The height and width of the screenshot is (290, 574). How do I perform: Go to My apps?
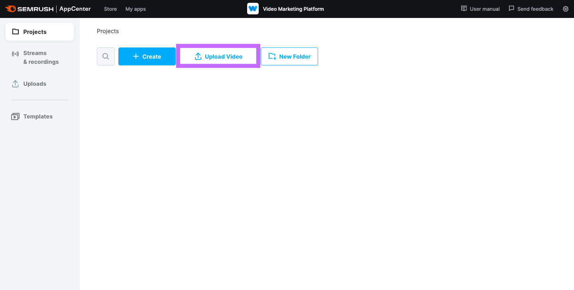(x=136, y=9)
